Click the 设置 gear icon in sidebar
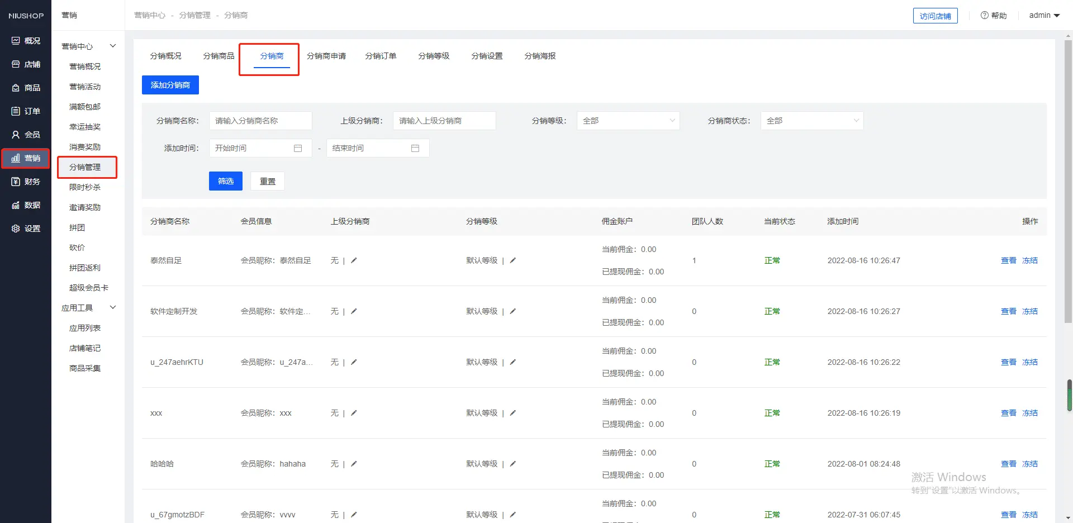Image resolution: width=1073 pixels, height=523 pixels. click(x=16, y=229)
